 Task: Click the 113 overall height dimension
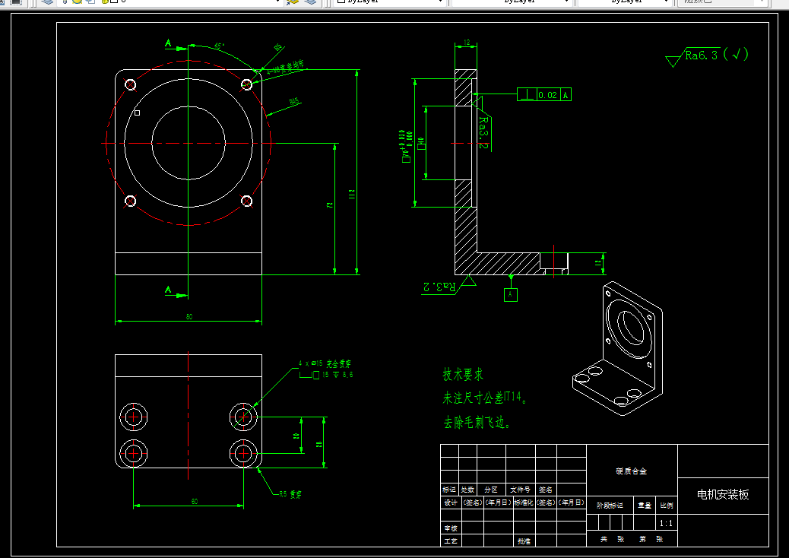coord(352,194)
